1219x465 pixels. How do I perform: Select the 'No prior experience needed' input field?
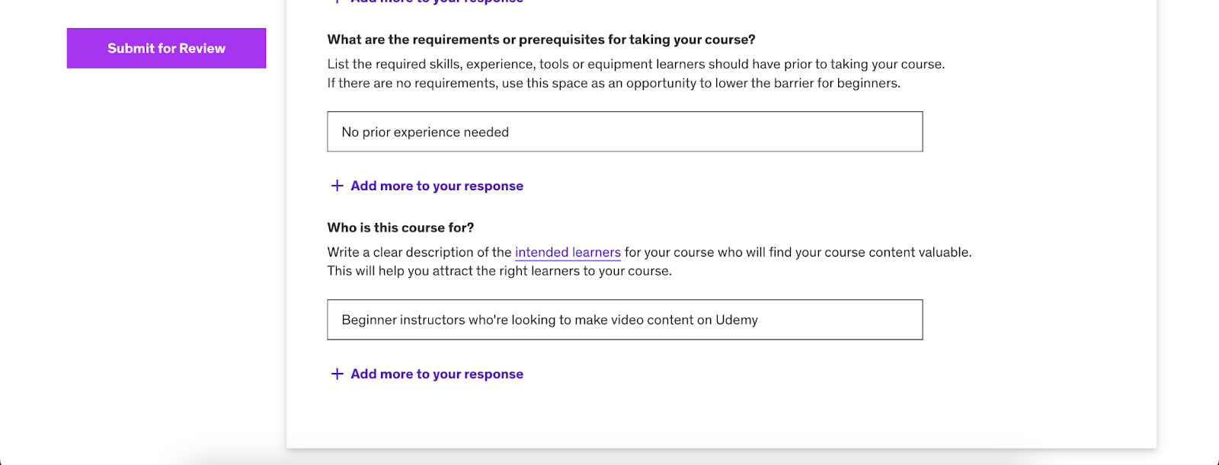(625, 131)
